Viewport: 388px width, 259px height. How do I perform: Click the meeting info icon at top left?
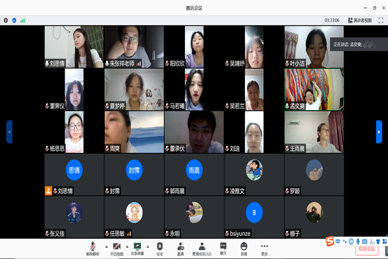pos(6,20)
